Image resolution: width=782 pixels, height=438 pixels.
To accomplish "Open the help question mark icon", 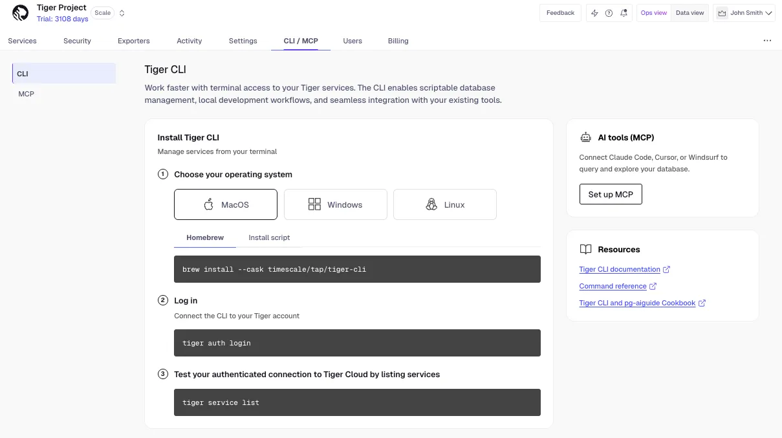I will (x=609, y=13).
